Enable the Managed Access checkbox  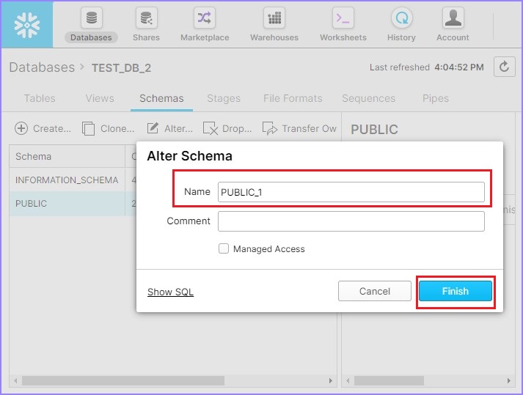pyautogui.click(x=224, y=248)
